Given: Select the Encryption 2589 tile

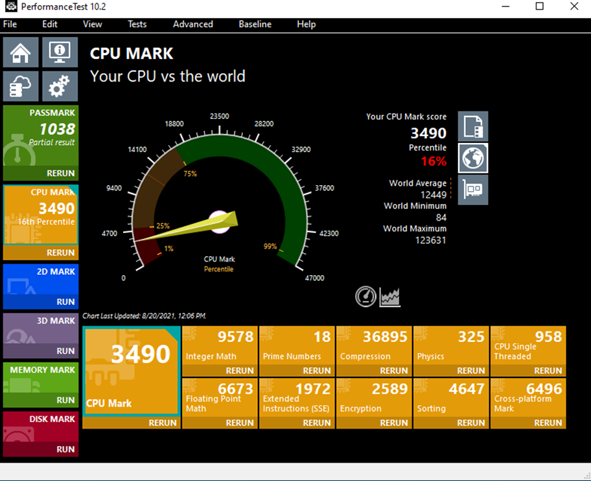Looking at the screenshot, I should click(374, 397).
